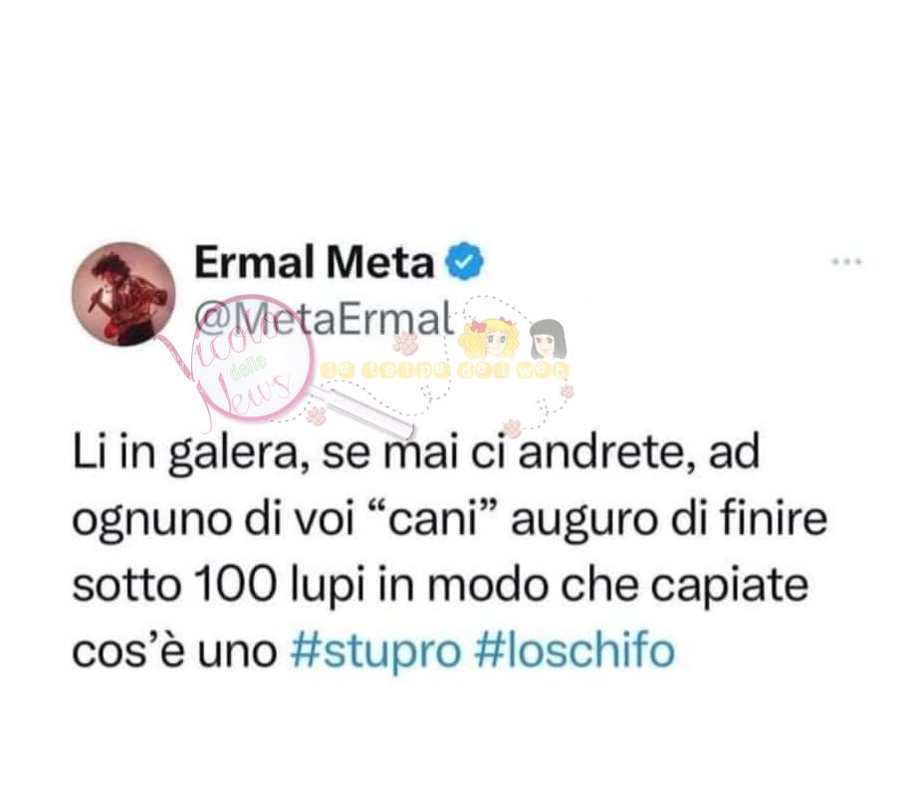Click the dark-haired cartoon girl icon
917x785 pixels.
click(x=548, y=340)
